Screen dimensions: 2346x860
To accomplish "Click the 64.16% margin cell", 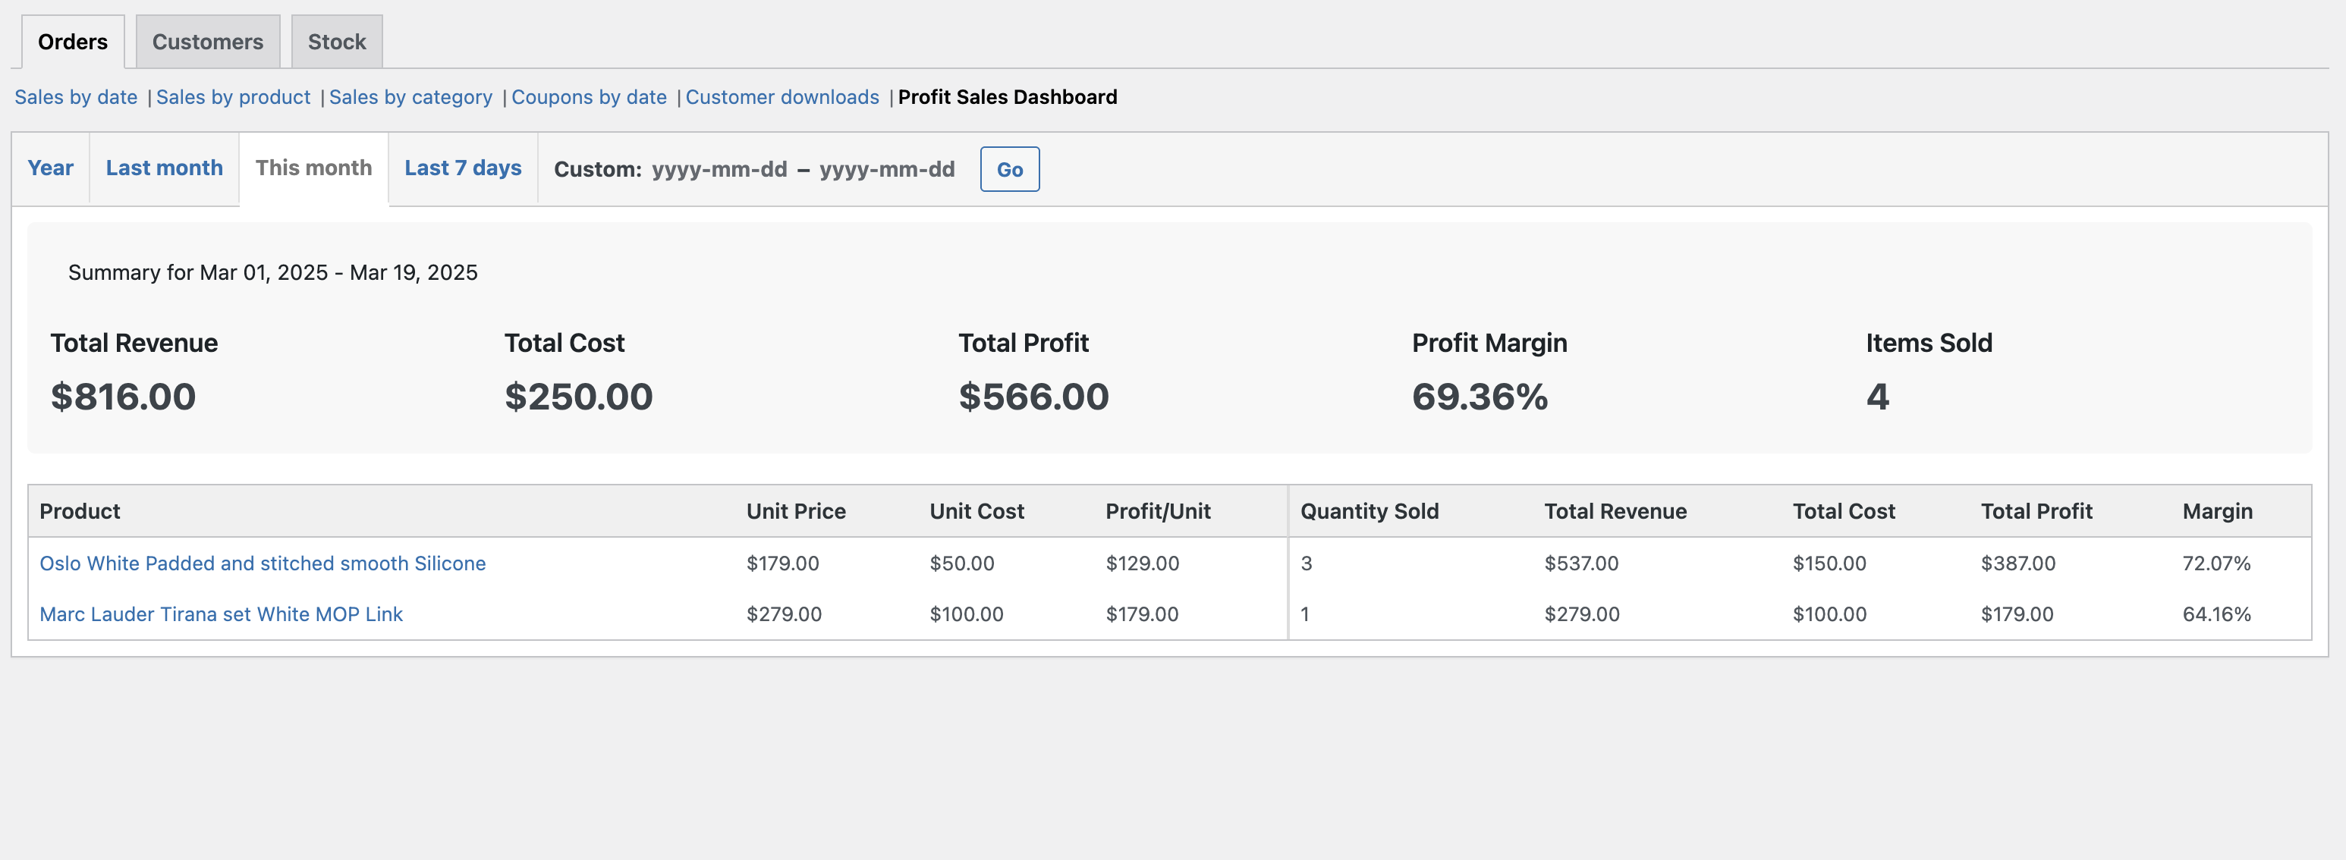I will (2215, 614).
